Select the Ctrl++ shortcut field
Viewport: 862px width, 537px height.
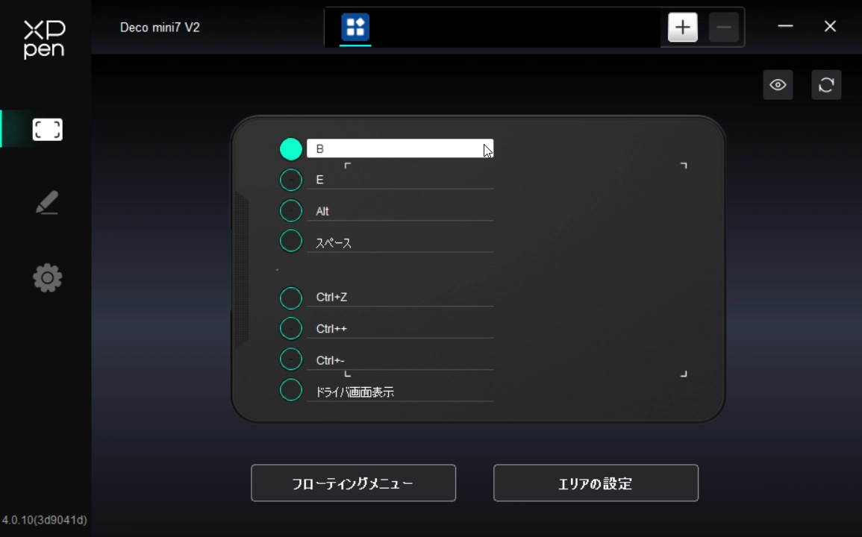point(400,328)
